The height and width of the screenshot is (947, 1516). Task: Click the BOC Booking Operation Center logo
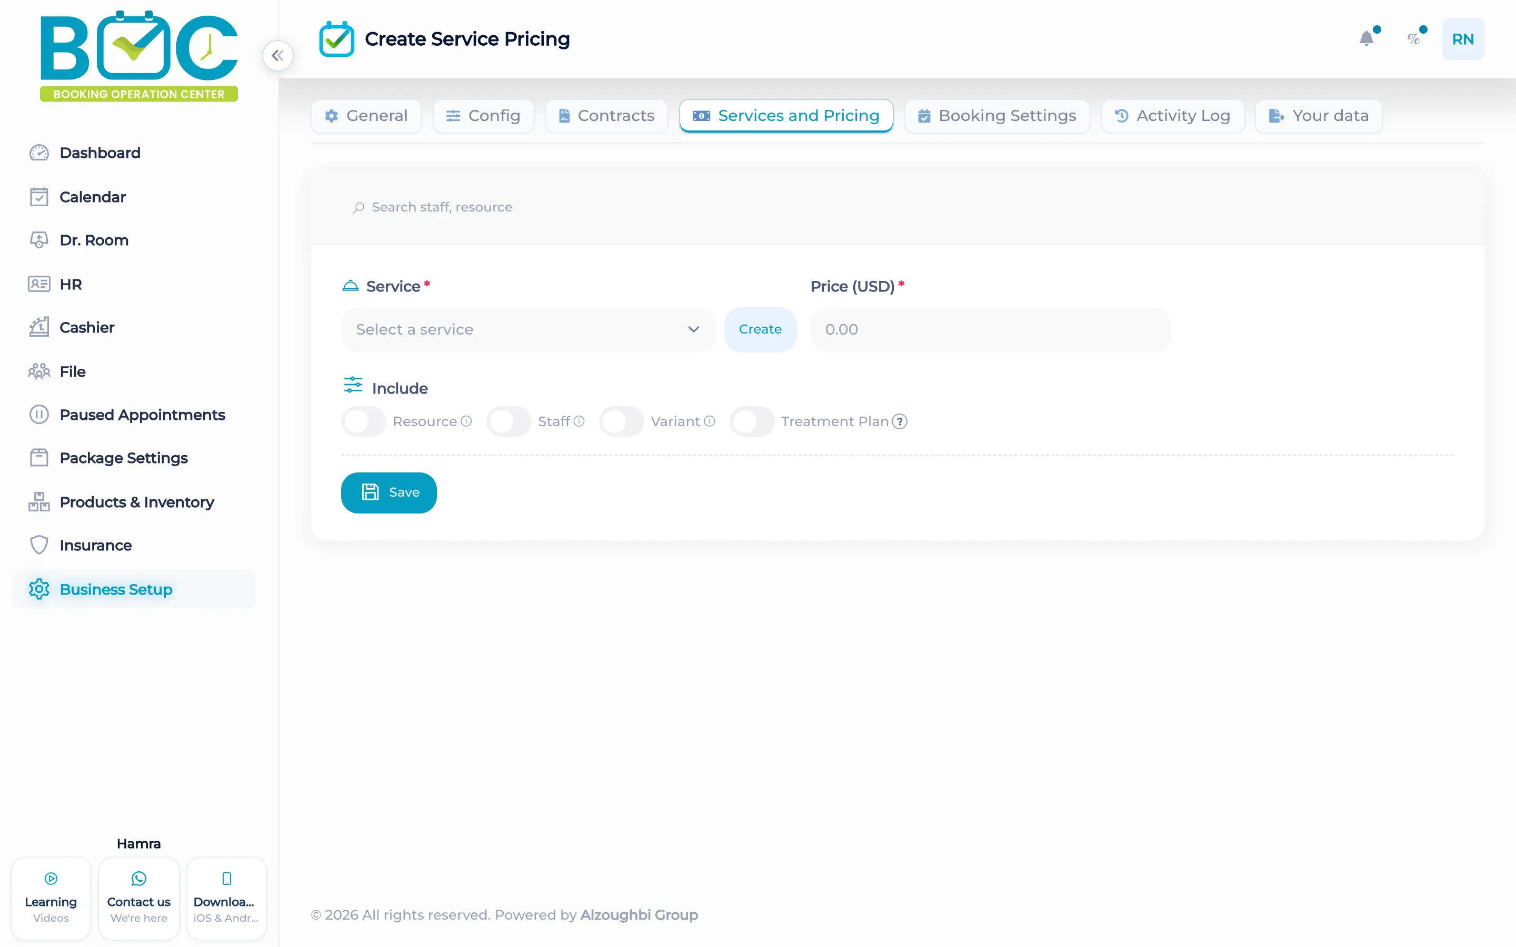click(x=139, y=56)
